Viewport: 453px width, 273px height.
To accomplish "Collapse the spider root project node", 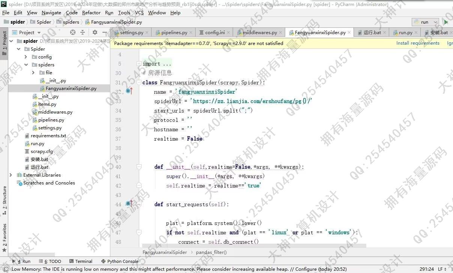I will (11, 41).
